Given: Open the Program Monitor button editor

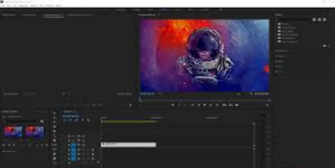Looking at the screenshot, I should point(267,105).
